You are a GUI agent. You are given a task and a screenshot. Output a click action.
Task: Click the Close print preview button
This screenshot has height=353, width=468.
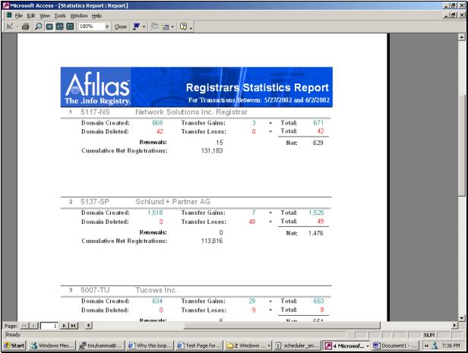coord(120,27)
